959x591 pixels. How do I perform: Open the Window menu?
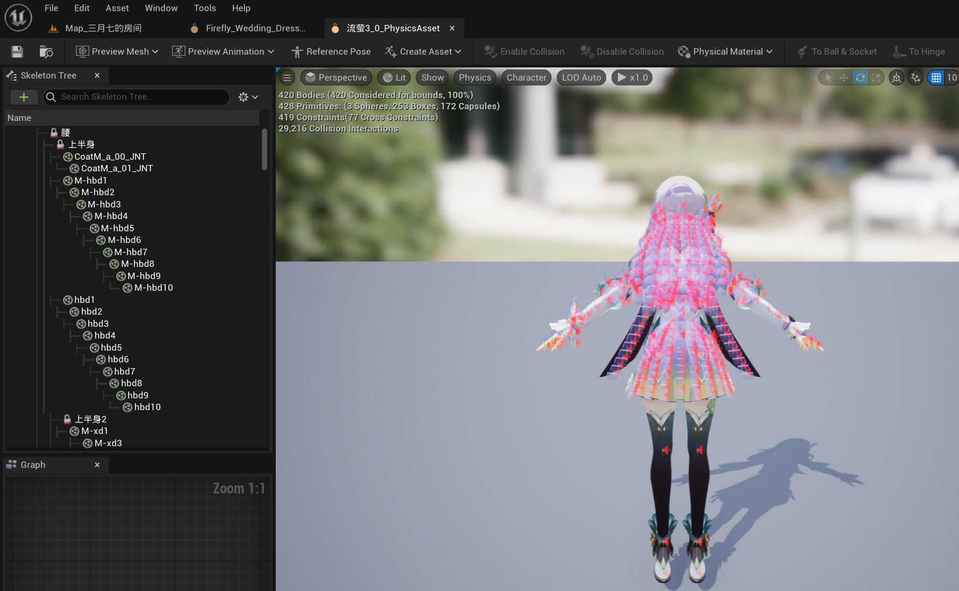161,8
